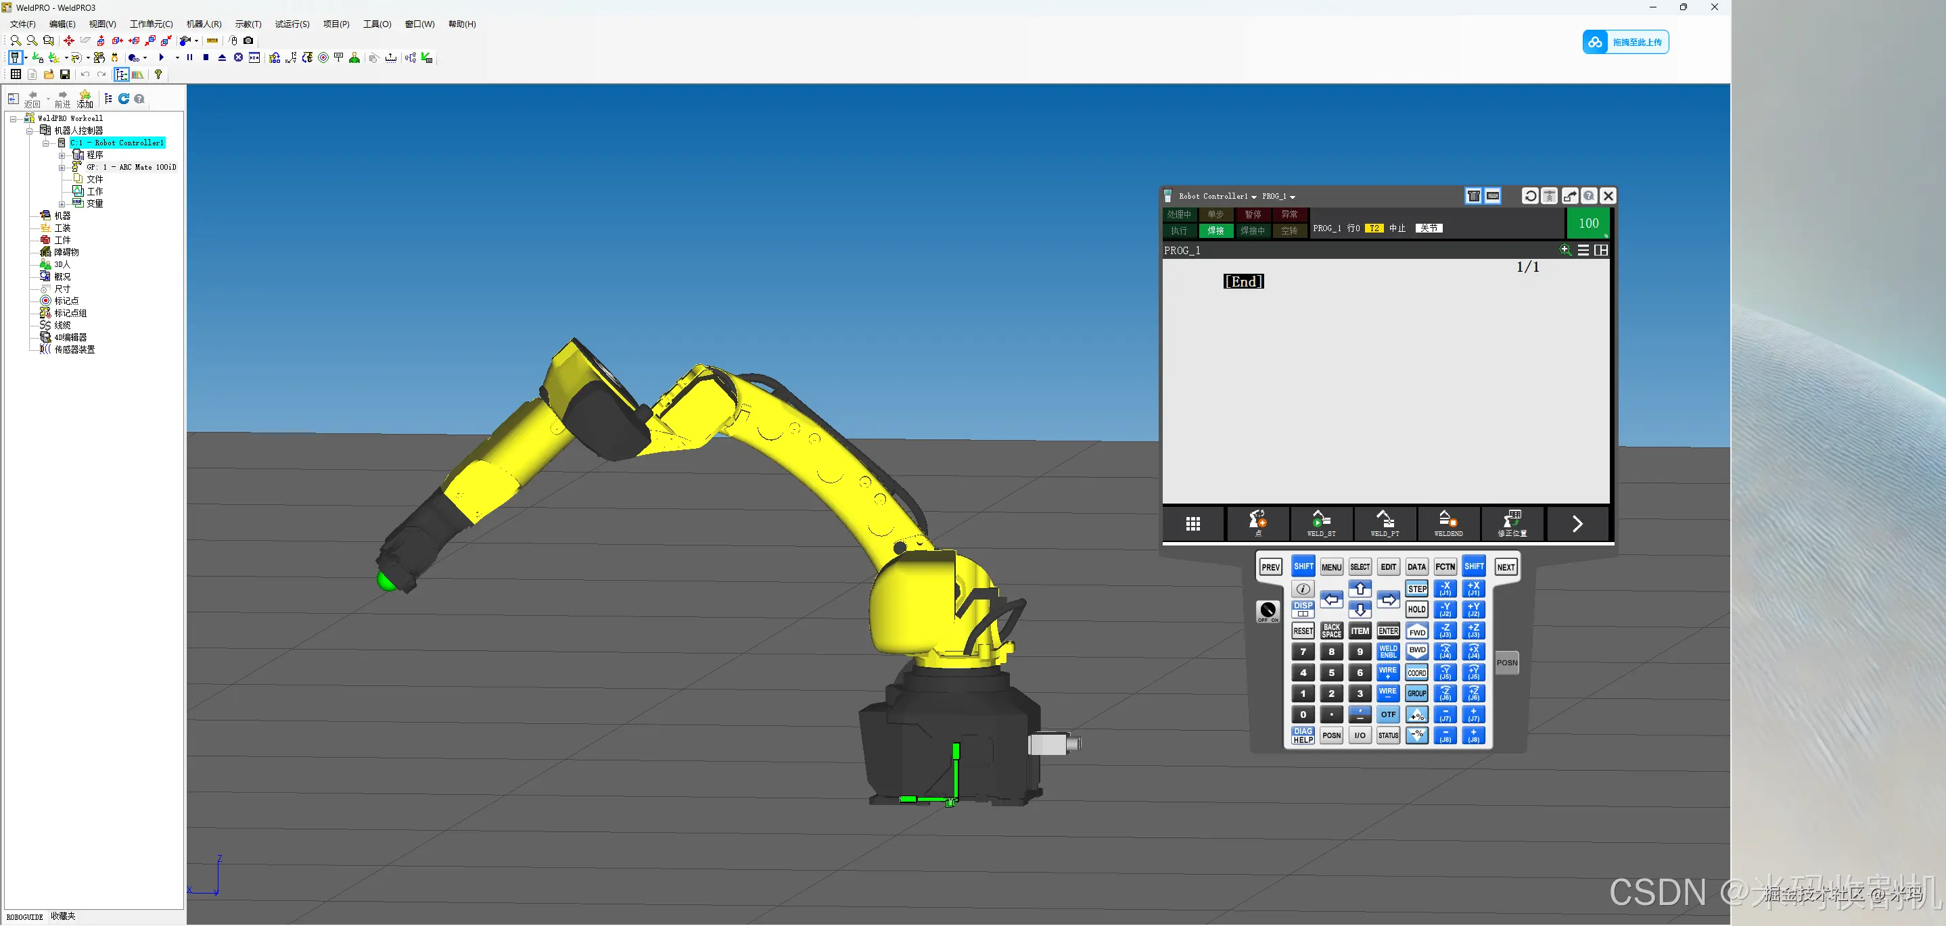Click the green 100 speed override indicator
The height and width of the screenshot is (926, 1946).
coord(1588,223)
